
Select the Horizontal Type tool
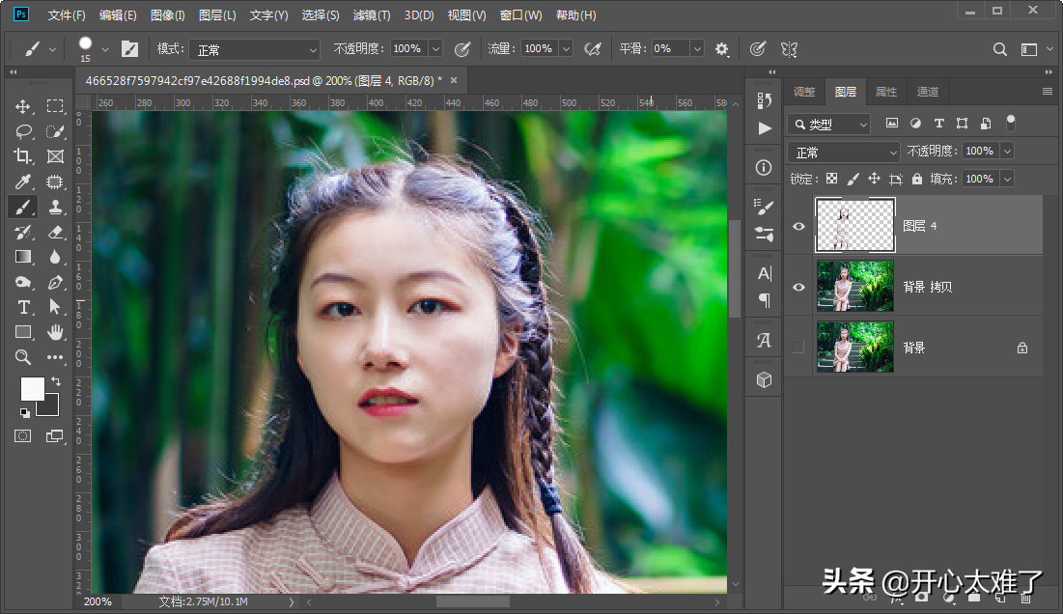point(23,307)
